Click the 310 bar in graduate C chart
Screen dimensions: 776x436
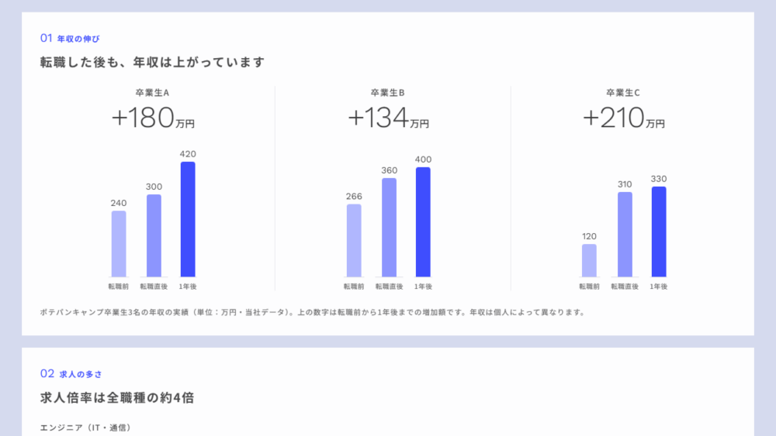click(x=625, y=235)
